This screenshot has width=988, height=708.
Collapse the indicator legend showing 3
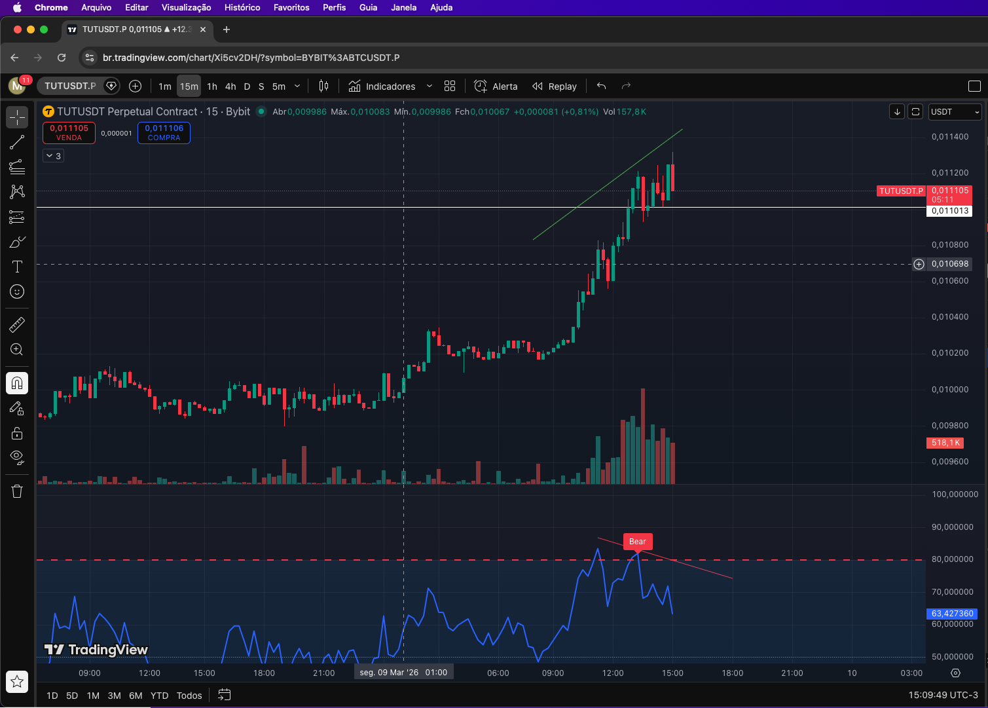[x=53, y=156]
